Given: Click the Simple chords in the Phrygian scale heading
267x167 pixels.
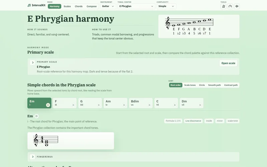Looking at the screenshot, I should tap(61, 85).
